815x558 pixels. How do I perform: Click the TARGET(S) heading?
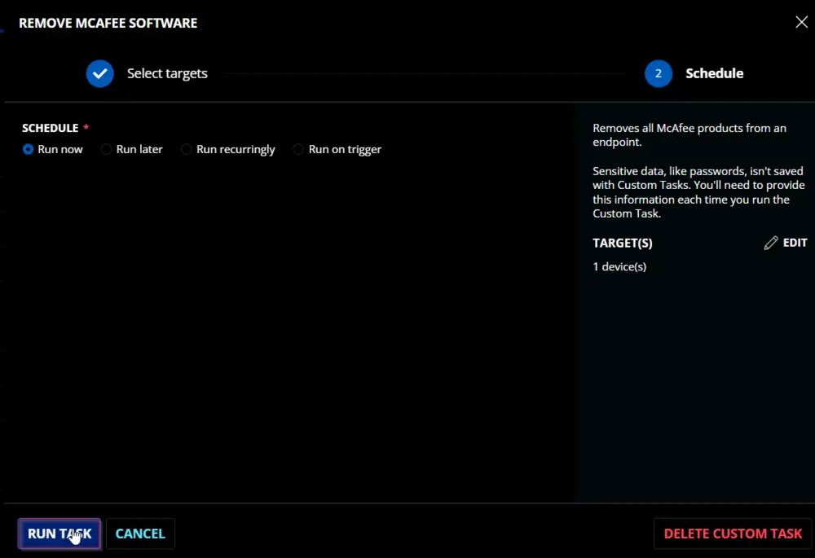(x=623, y=243)
